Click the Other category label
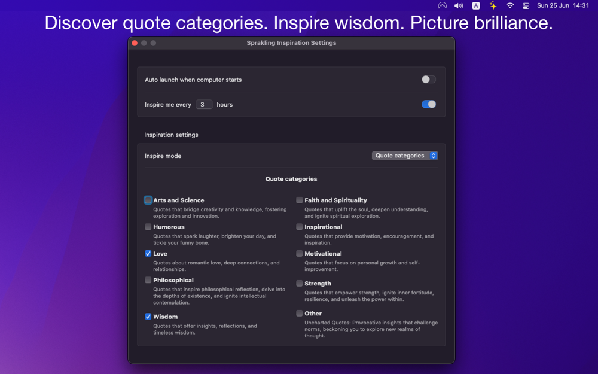 (x=313, y=314)
